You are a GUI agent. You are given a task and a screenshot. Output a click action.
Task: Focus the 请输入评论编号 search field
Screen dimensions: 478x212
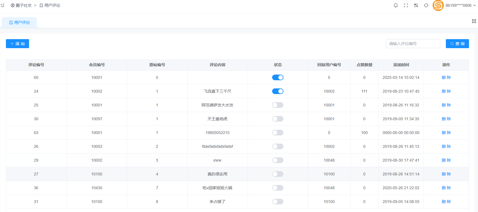[x=413, y=44]
